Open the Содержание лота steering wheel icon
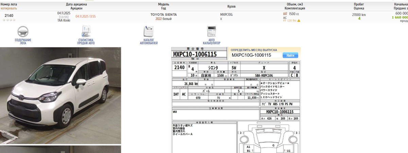The image size is (408, 153). [23, 31]
